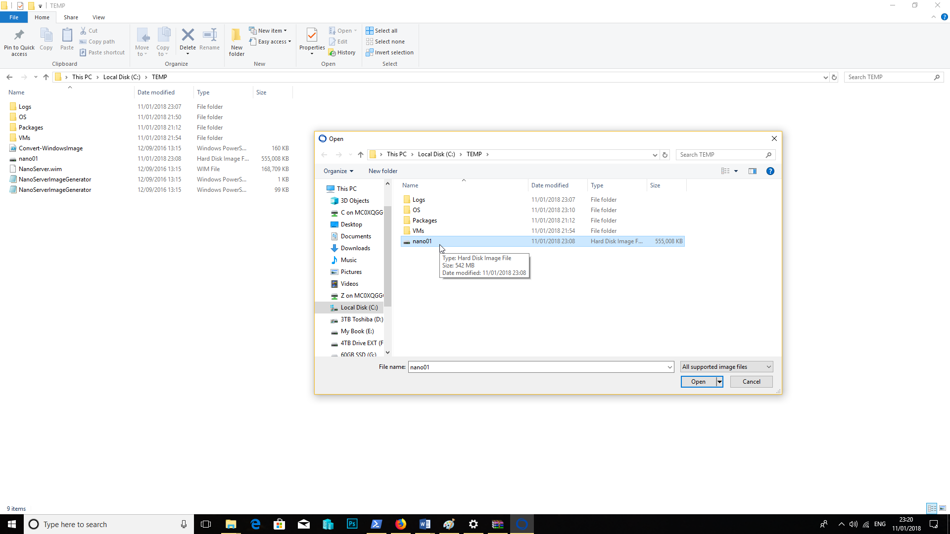This screenshot has height=534, width=950.
Task: Click the Cancel button
Action: coord(751,382)
